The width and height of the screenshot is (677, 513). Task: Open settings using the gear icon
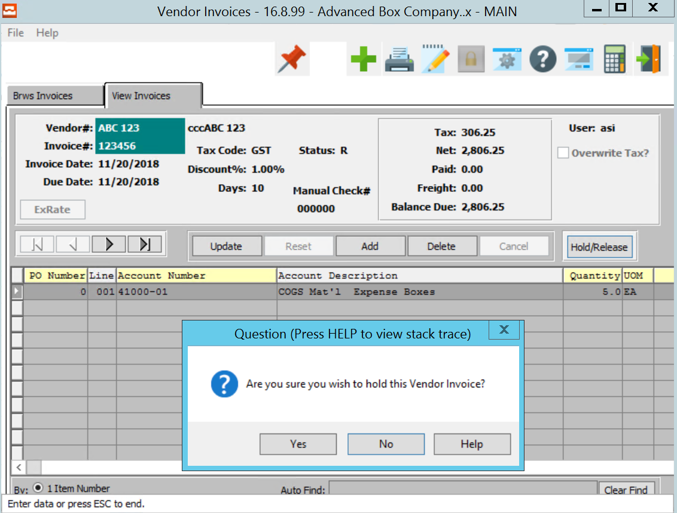tap(507, 59)
